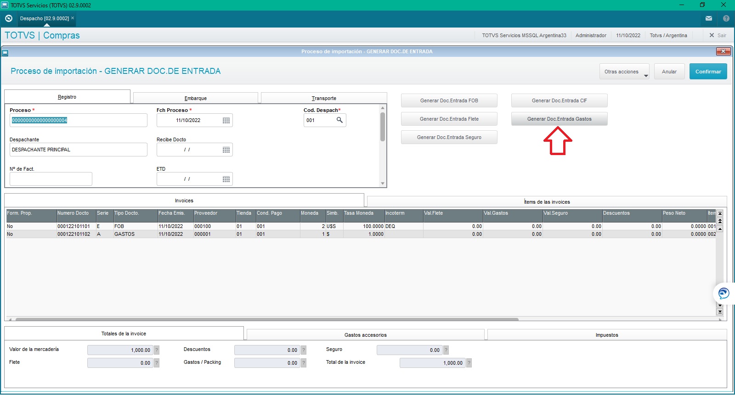735x395 pixels.
Task: Open the virtual assistant chat icon
Action: 724,293
